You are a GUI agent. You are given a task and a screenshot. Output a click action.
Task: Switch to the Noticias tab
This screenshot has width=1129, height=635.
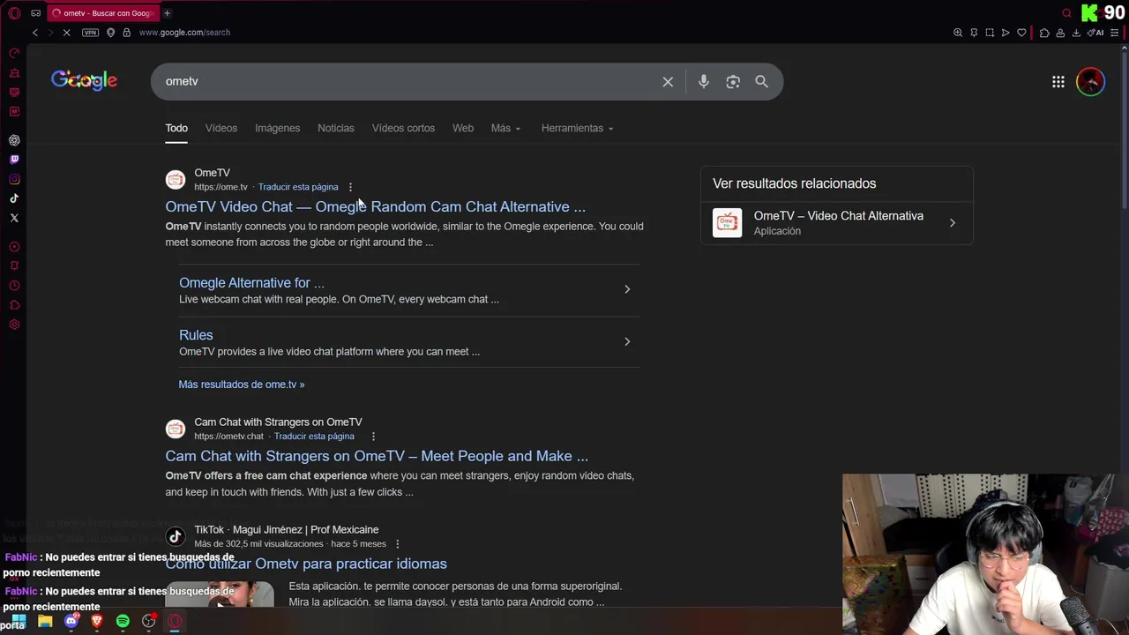tap(336, 128)
